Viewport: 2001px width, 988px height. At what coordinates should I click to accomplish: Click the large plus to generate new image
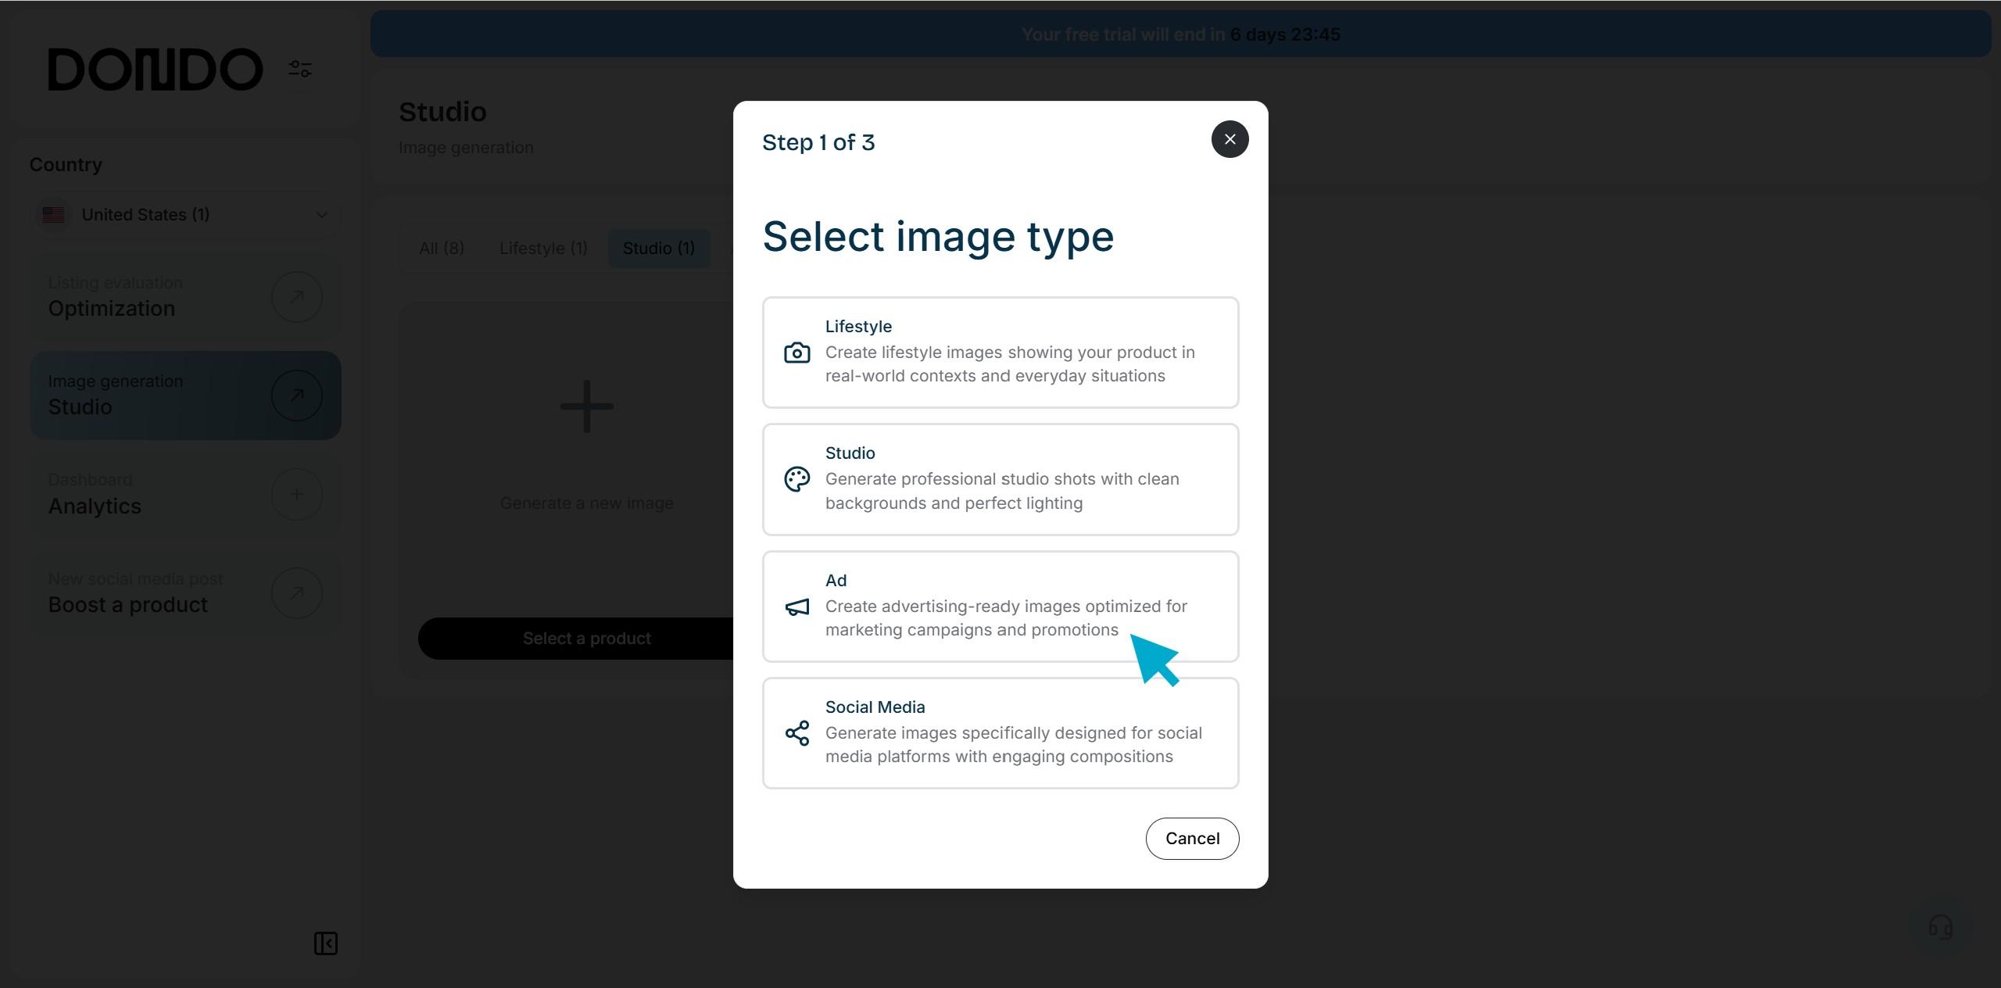(586, 406)
